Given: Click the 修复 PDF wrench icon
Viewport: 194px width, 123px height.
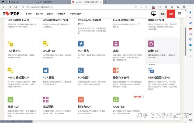Looking at the screenshot, I should [x=11, y=100].
